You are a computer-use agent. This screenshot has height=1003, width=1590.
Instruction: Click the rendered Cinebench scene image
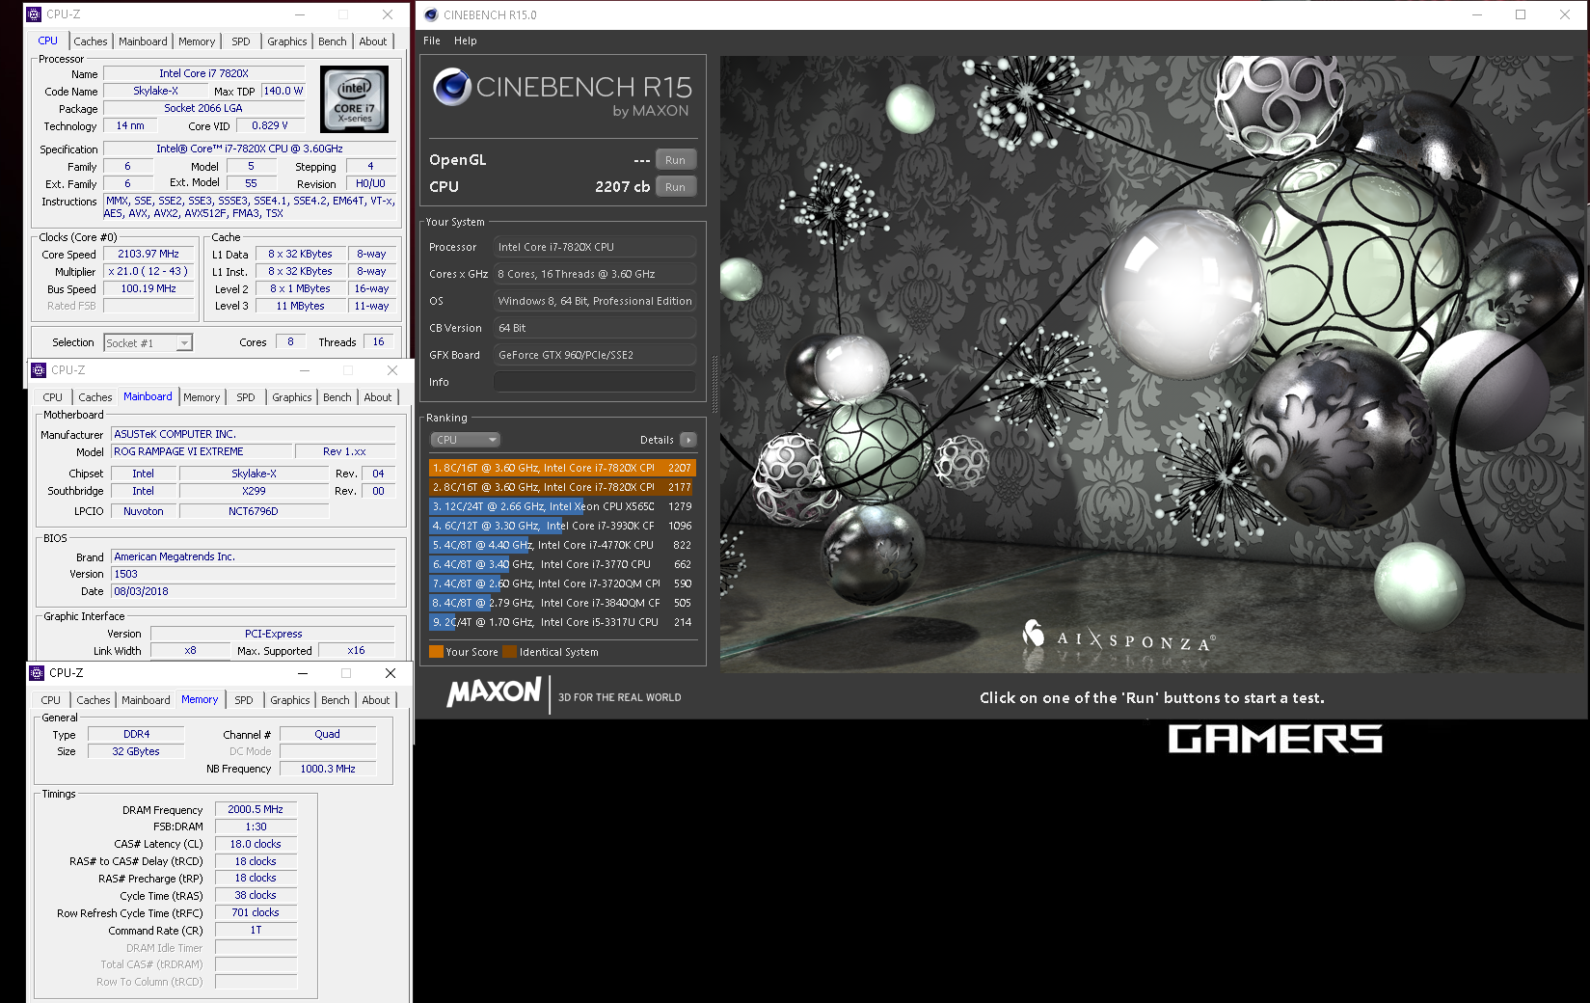tap(1153, 365)
